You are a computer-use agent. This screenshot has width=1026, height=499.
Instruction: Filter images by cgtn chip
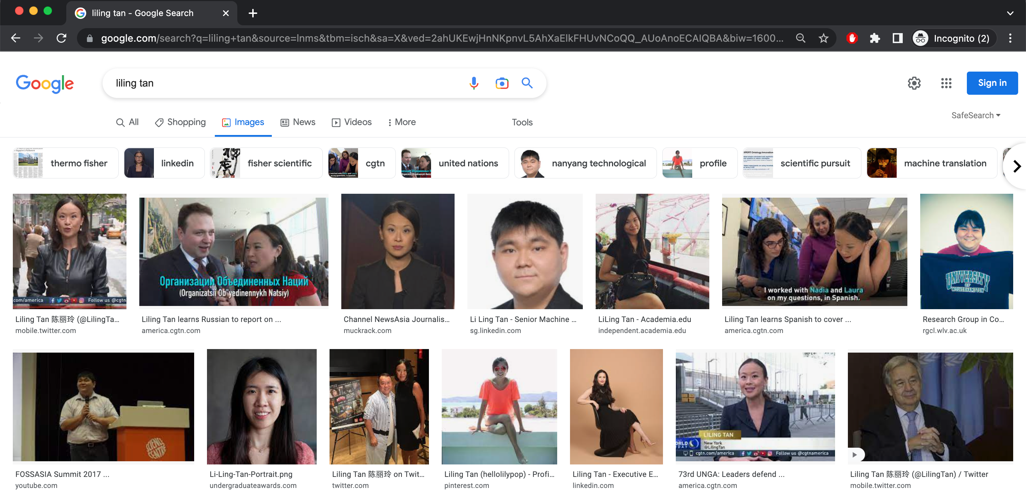pyautogui.click(x=362, y=163)
